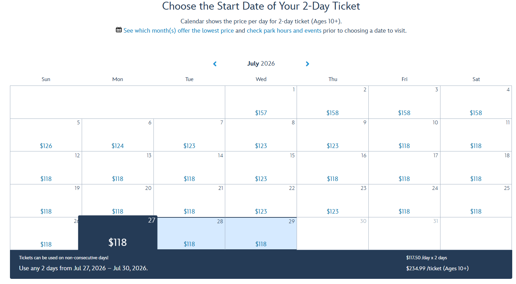Advance to next month arrow
This screenshot has width=516, height=284.
click(307, 64)
